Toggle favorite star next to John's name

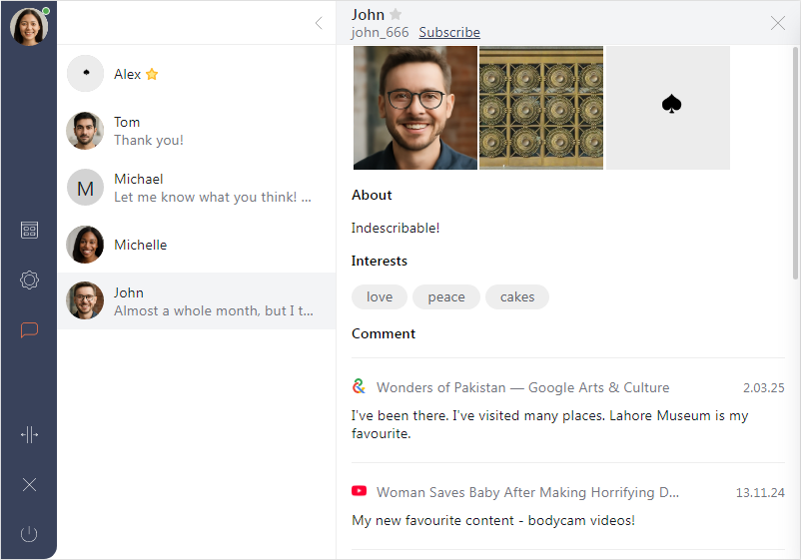(x=396, y=15)
